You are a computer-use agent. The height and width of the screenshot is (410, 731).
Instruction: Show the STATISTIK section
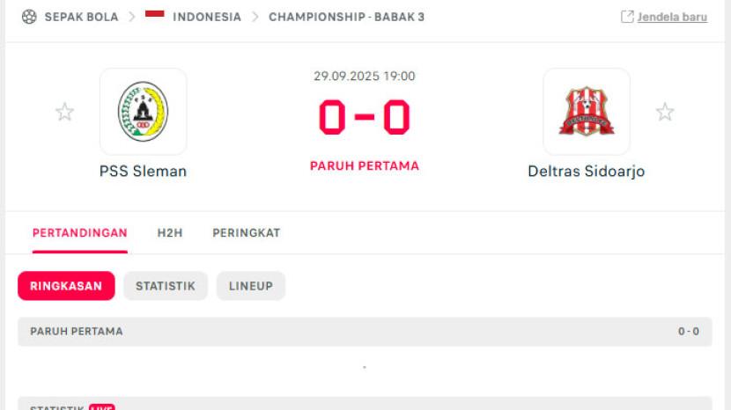pos(166,286)
